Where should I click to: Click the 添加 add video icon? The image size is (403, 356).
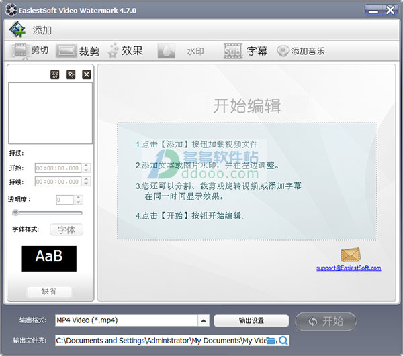(17, 29)
